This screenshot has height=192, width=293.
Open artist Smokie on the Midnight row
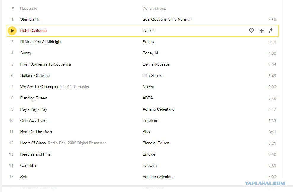pos(149,42)
